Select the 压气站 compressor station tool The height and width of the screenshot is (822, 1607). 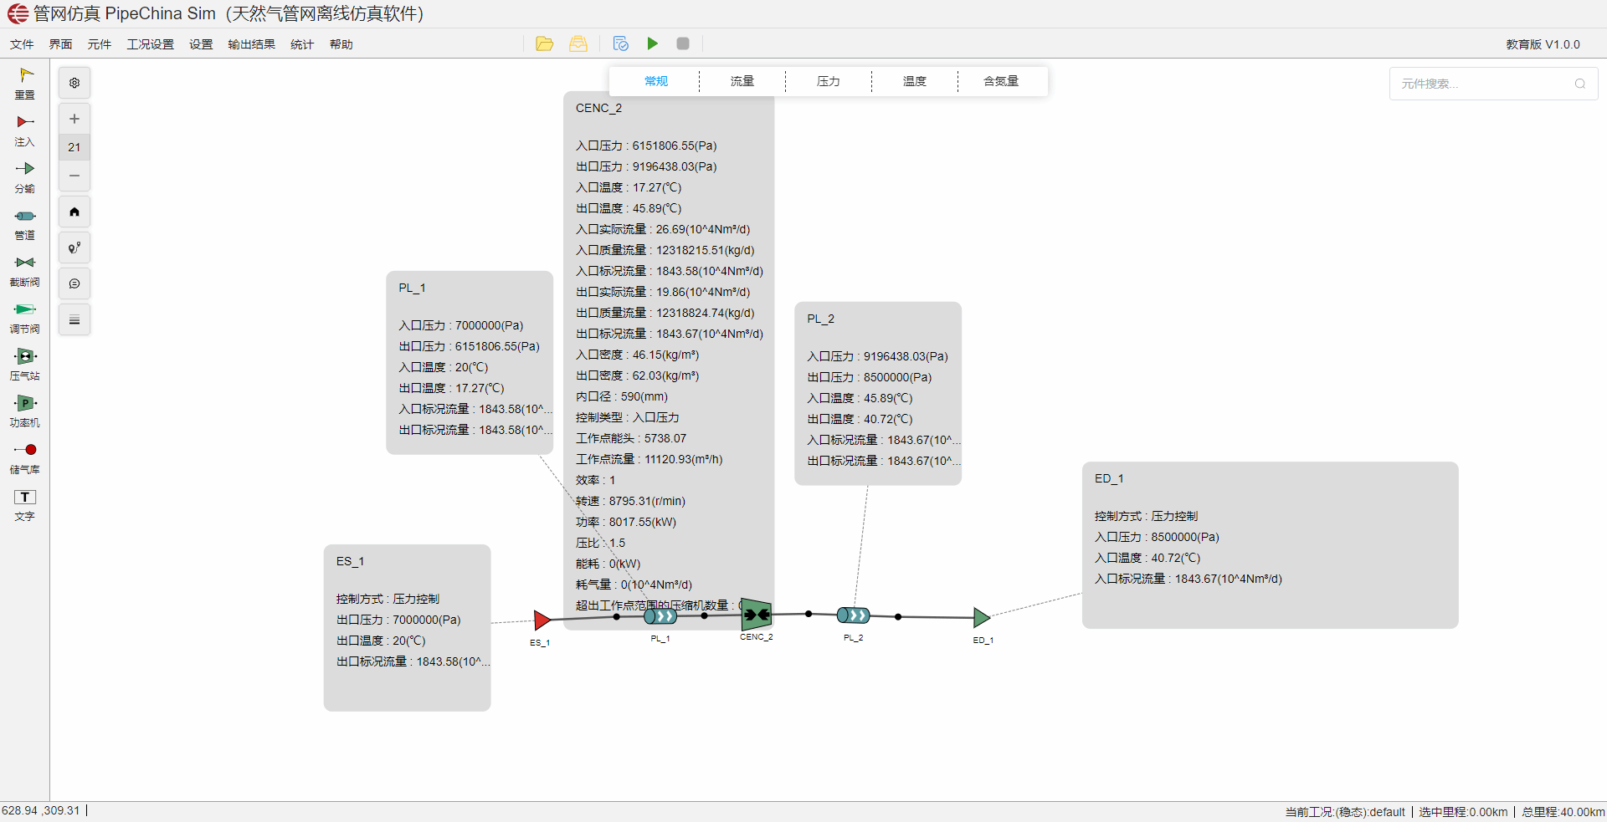tap(25, 364)
